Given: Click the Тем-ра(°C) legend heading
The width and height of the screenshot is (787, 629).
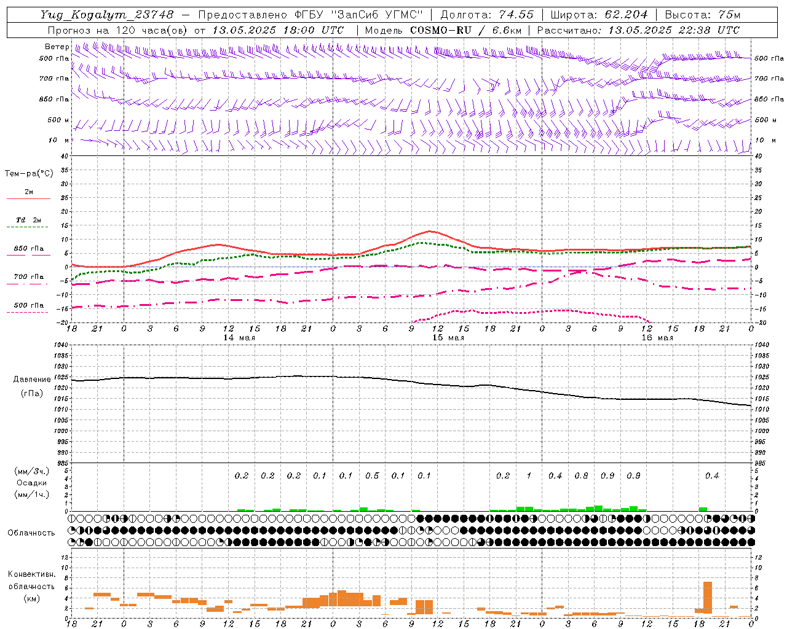Looking at the screenshot, I should (x=29, y=174).
